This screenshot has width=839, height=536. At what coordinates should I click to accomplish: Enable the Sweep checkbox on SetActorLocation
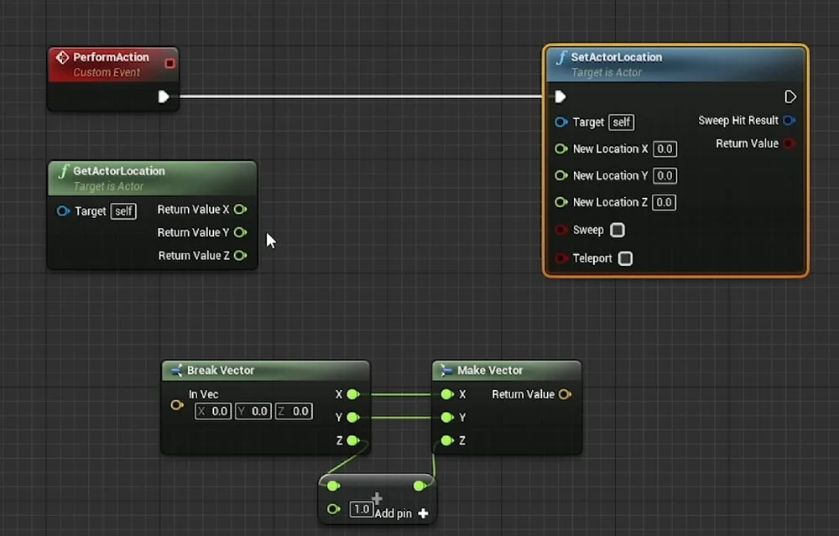pos(616,230)
